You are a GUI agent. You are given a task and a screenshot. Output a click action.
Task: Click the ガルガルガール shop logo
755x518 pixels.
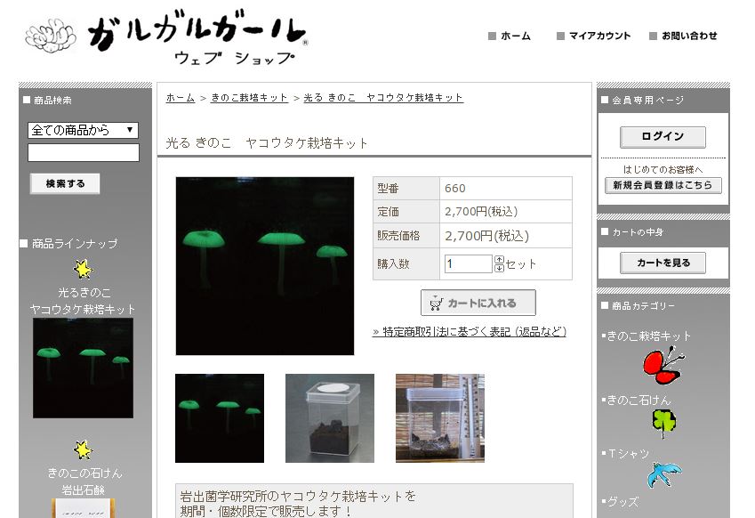(166, 40)
